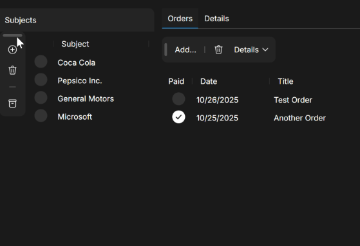Image resolution: width=360 pixels, height=246 pixels.
Task: Select the Coca Cola subject
Action: (77, 62)
